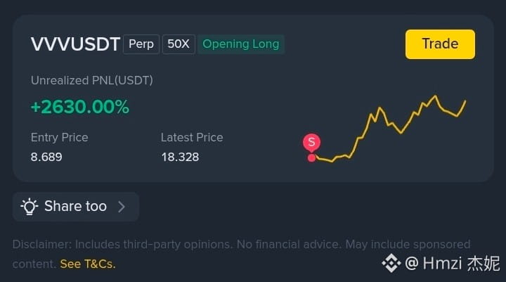Tap the lightbulb icon beside Share too

coord(30,207)
